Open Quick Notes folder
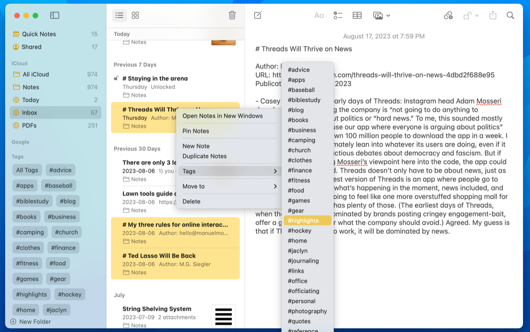Screen dimensions: 530x332 [x=55, y=34]
